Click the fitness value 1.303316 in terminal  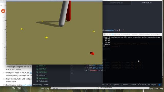click(107, 39)
